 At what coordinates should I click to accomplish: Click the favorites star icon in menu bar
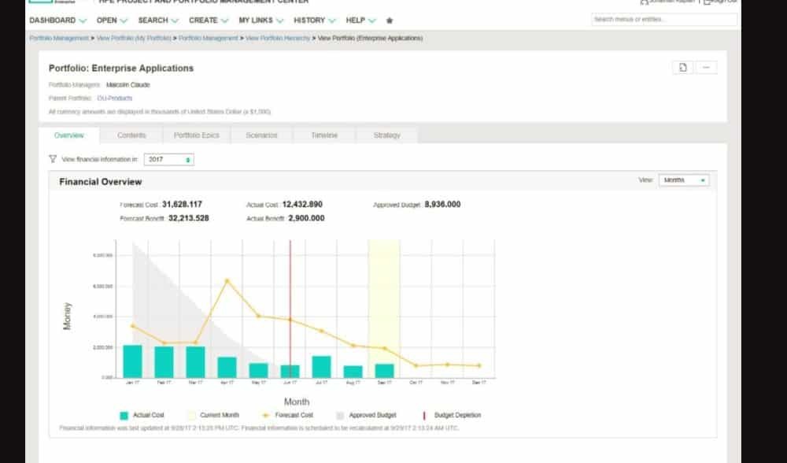pos(390,20)
